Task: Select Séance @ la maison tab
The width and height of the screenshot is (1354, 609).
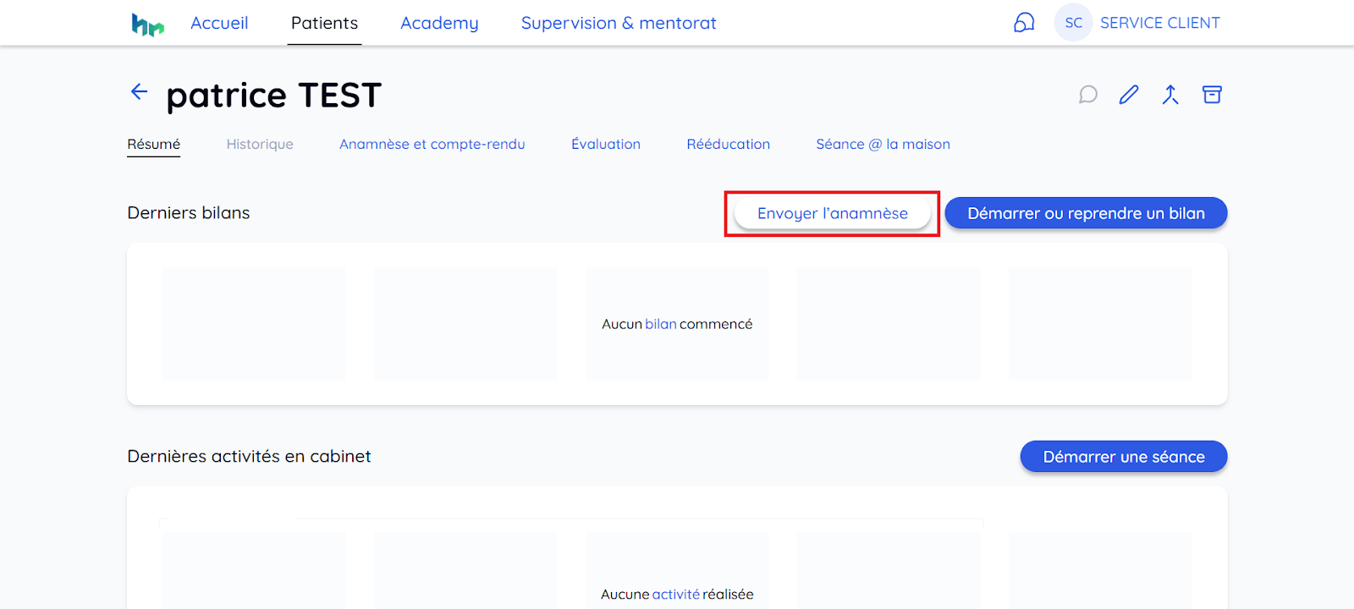Action: [883, 144]
